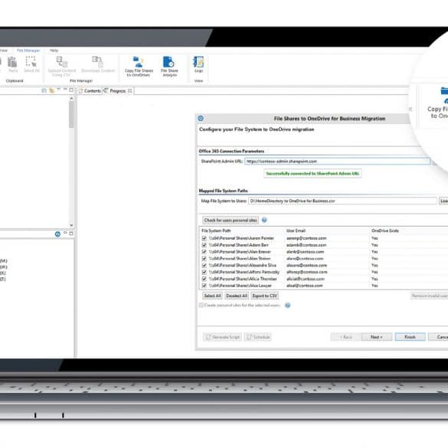
Task: Click the Select All button below table
Action: [x=212, y=296]
